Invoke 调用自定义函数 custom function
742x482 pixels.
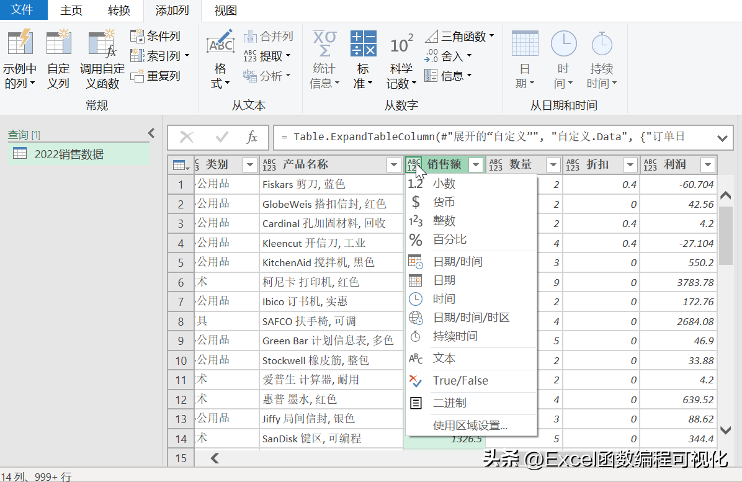click(x=102, y=59)
